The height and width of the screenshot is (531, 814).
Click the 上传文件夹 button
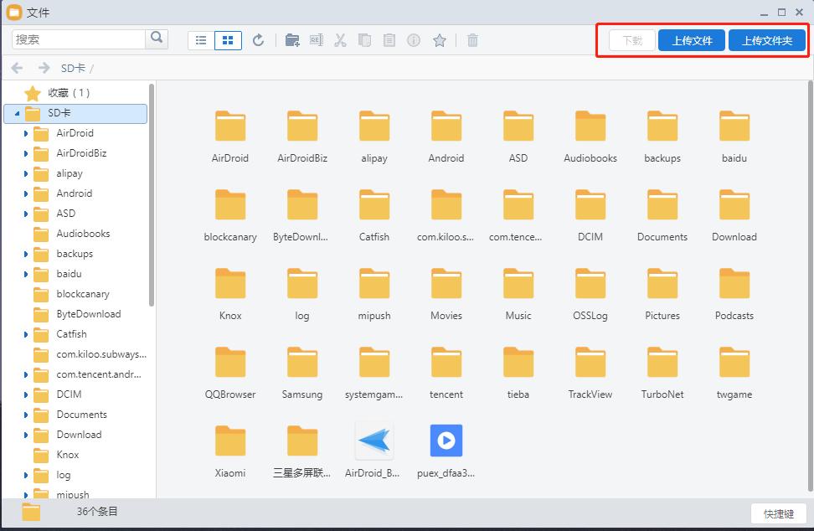click(x=766, y=41)
